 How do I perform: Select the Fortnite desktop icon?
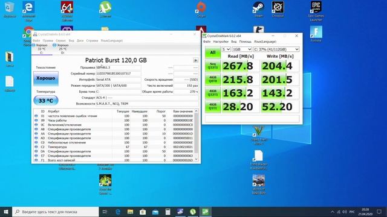coord(316,34)
